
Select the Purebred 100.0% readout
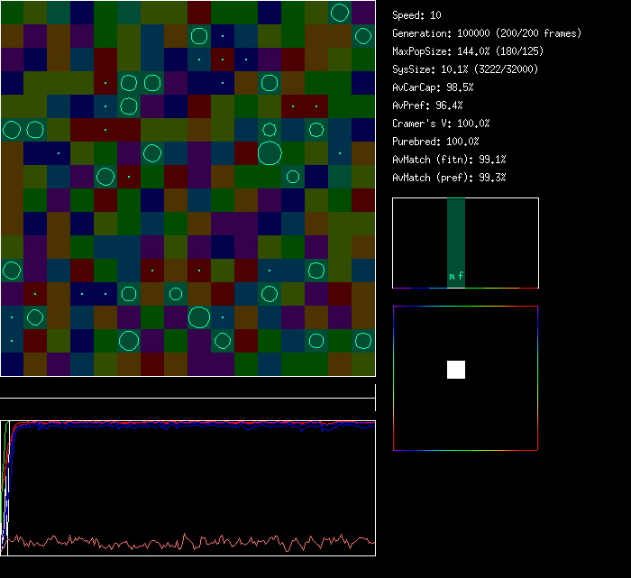[x=435, y=142]
